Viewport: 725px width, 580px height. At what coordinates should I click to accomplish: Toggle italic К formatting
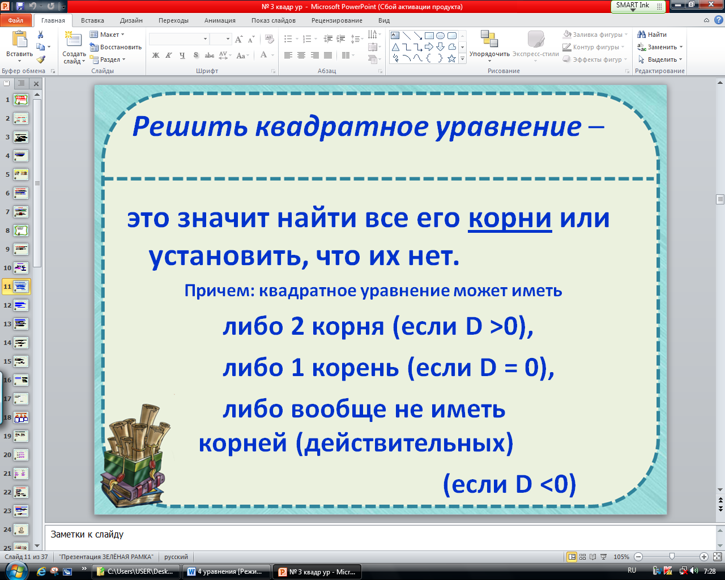(x=169, y=56)
